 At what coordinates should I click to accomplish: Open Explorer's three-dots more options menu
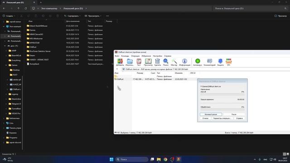pyautogui.click(x=107, y=16)
